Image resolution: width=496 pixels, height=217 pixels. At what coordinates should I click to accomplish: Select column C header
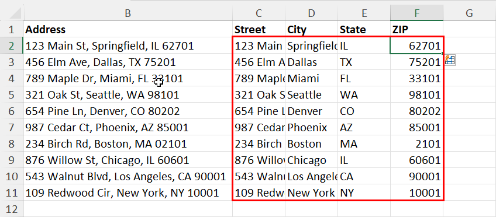pyautogui.click(x=259, y=13)
